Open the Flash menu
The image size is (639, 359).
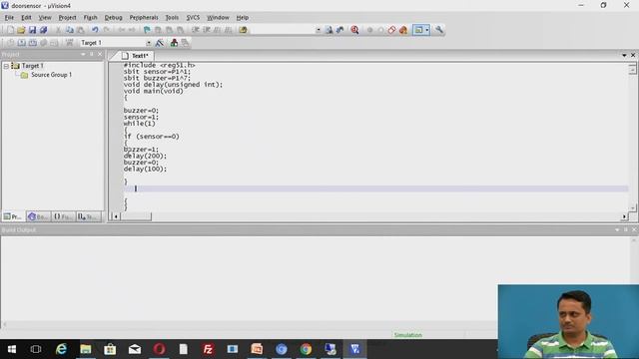(91, 18)
